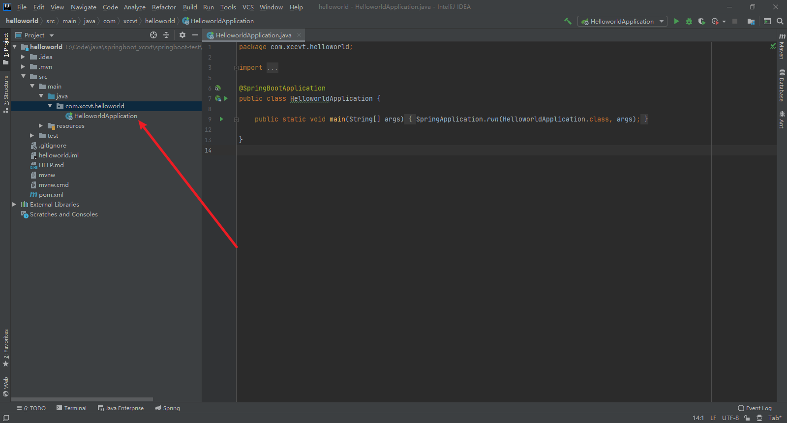
Task: Open the Analyze menu
Action: coord(135,7)
